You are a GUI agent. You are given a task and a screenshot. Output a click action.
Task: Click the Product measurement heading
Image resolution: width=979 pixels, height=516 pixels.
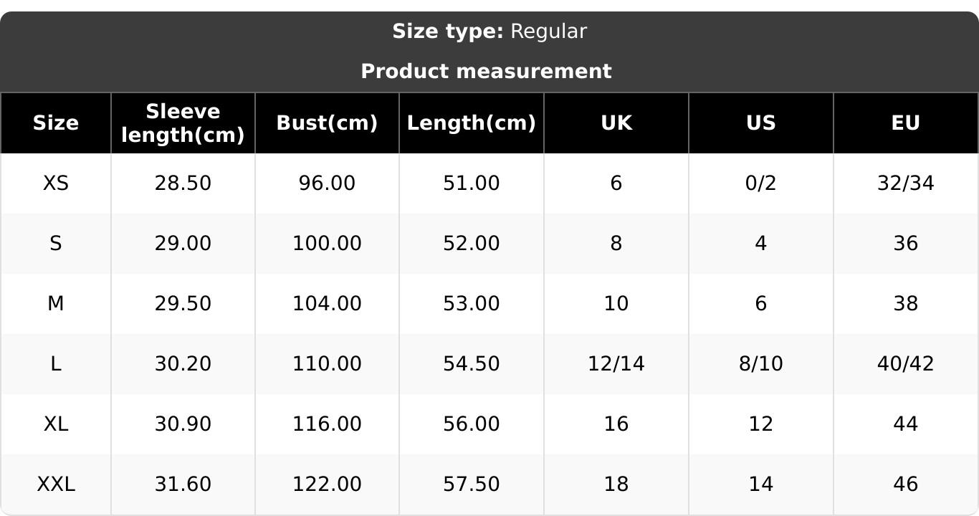point(486,72)
